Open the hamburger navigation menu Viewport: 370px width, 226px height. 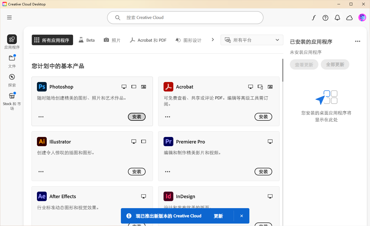click(10, 18)
